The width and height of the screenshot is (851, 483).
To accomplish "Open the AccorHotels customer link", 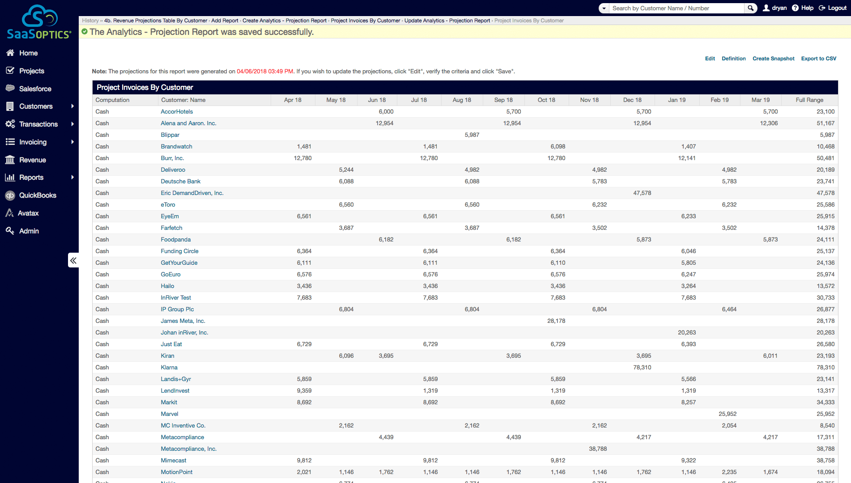I will 177,112.
